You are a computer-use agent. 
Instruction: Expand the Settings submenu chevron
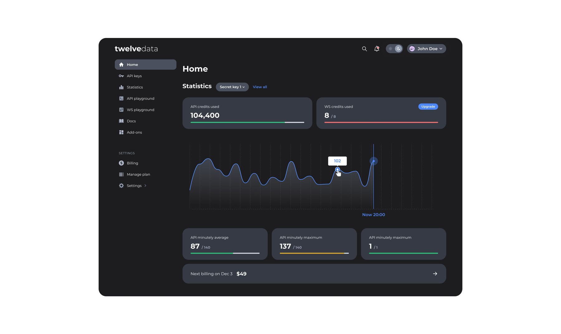pos(145,186)
